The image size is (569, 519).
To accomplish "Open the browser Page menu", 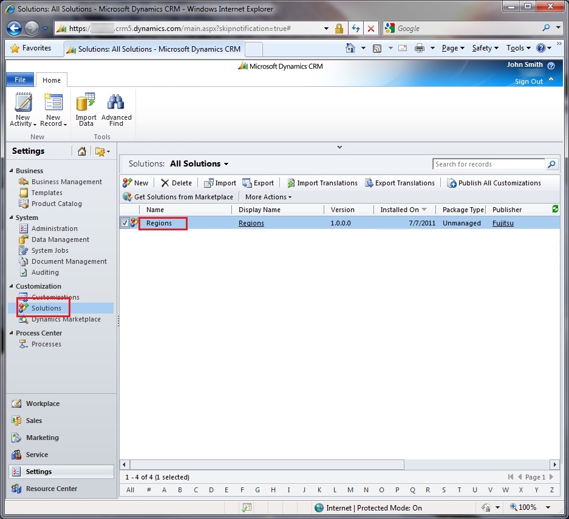I will pyautogui.click(x=453, y=48).
